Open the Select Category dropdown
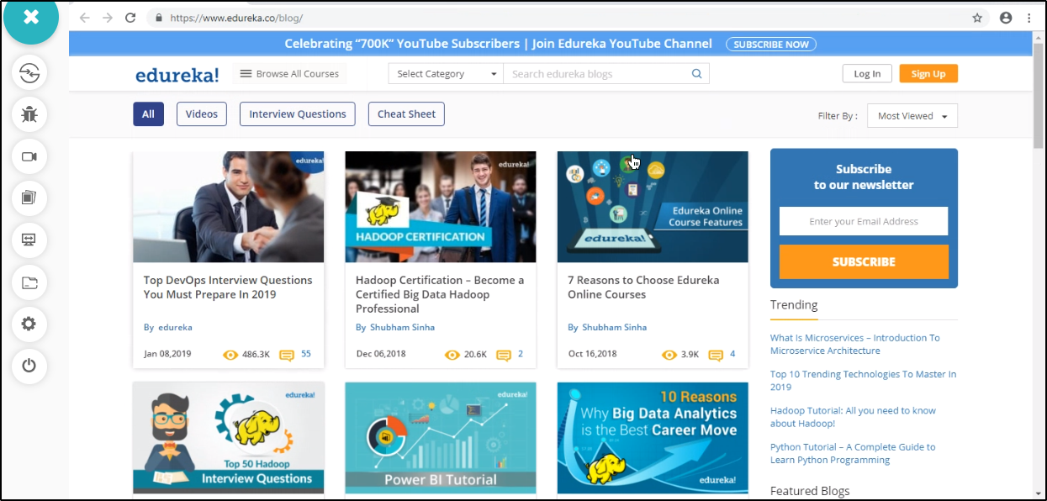This screenshot has width=1047, height=501. pyautogui.click(x=446, y=74)
